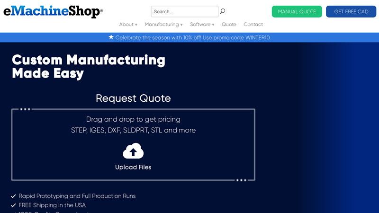Image resolution: width=379 pixels, height=213 pixels.
Task: Click checkmark beside Rapid Prototyping line
Action: [x=13, y=196]
